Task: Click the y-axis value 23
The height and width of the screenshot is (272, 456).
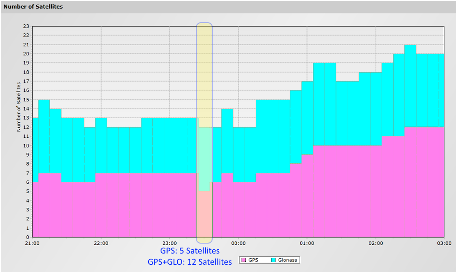Action: pyautogui.click(x=26, y=26)
